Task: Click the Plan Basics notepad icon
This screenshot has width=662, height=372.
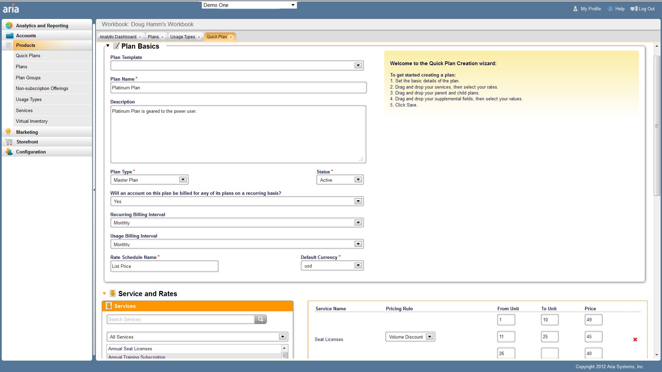Action: click(x=116, y=46)
